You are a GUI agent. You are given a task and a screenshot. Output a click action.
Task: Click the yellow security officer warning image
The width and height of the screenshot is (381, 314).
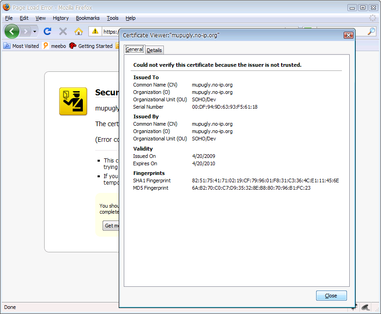coord(73,101)
